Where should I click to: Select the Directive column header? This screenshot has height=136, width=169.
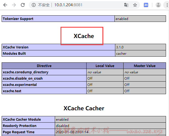coord(44,66)
